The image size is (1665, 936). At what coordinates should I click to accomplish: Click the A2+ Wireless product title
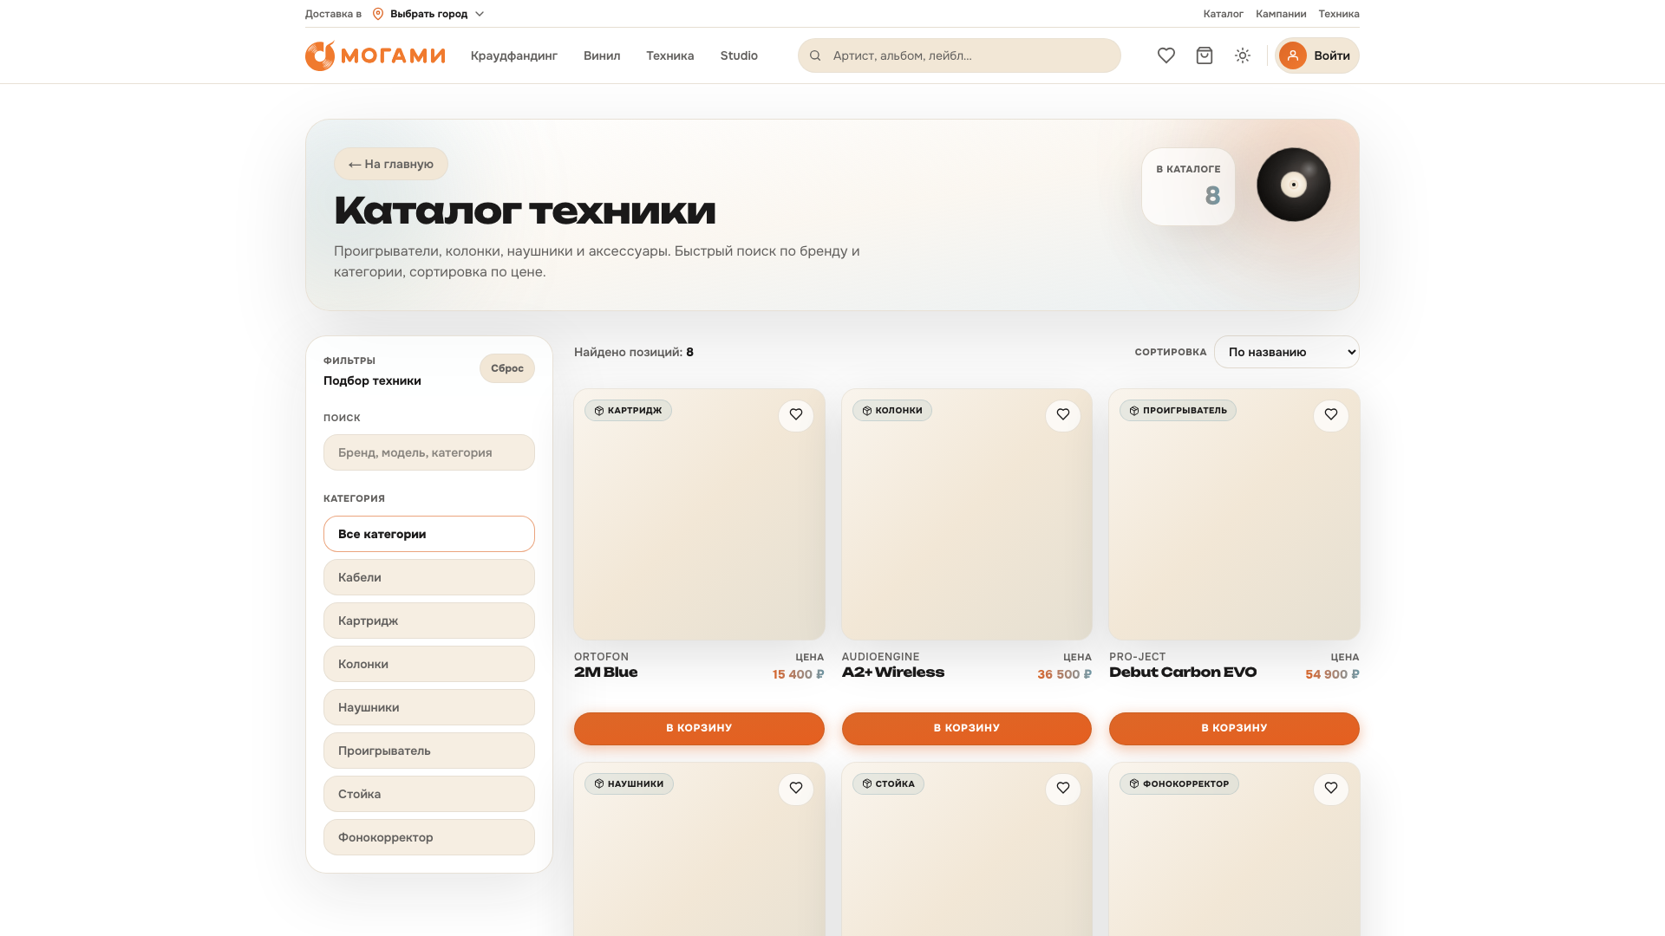893,673
